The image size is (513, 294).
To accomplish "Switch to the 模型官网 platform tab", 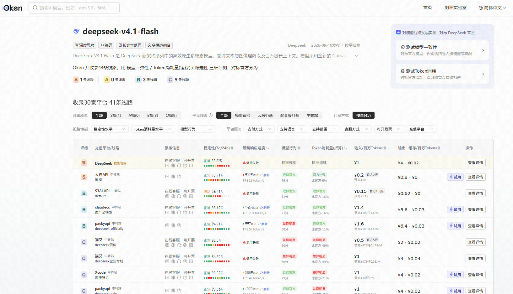I will click(x=243, y=115).
